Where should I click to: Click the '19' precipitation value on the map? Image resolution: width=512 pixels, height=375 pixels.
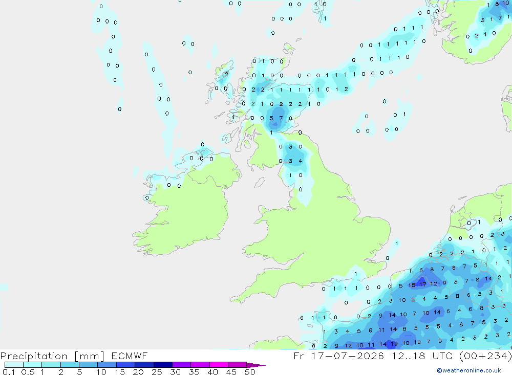pos(394,344)
